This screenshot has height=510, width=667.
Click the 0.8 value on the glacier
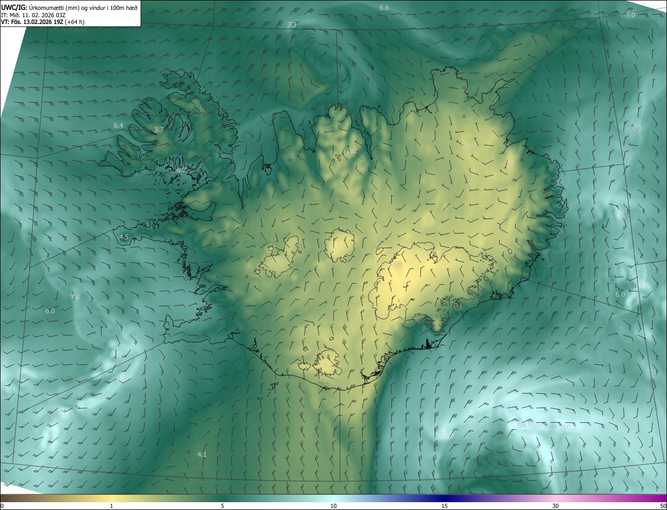click(397, 265)
